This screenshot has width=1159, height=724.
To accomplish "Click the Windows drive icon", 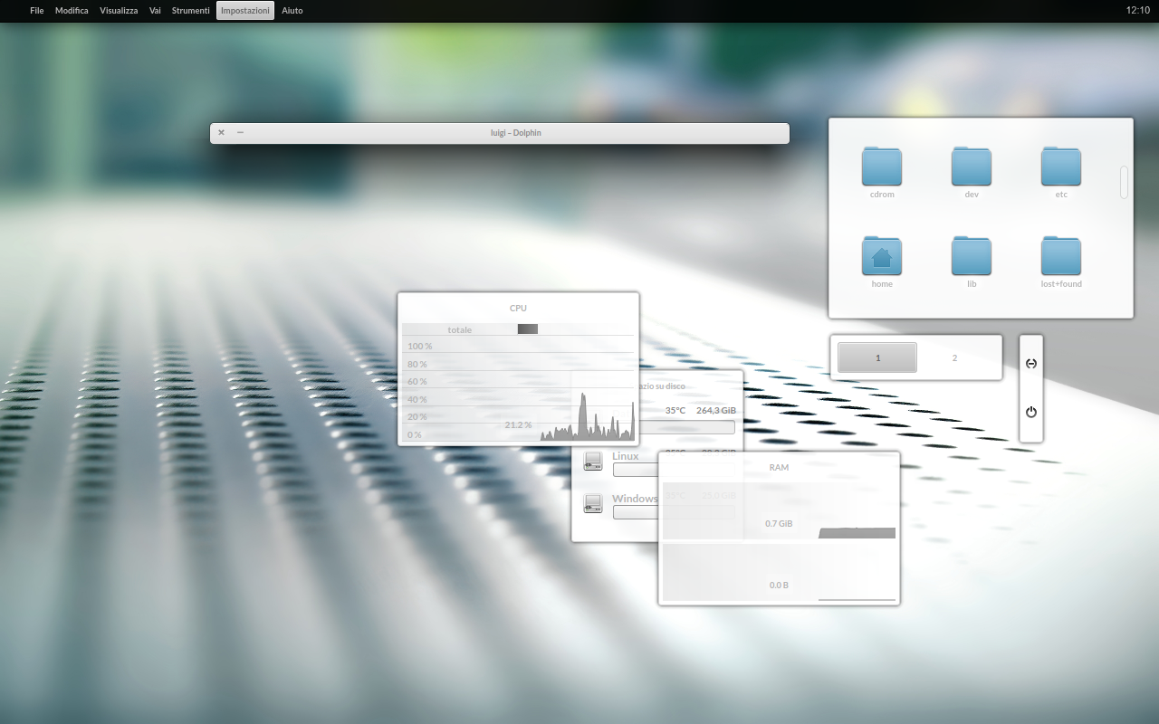I will [593, 503].
